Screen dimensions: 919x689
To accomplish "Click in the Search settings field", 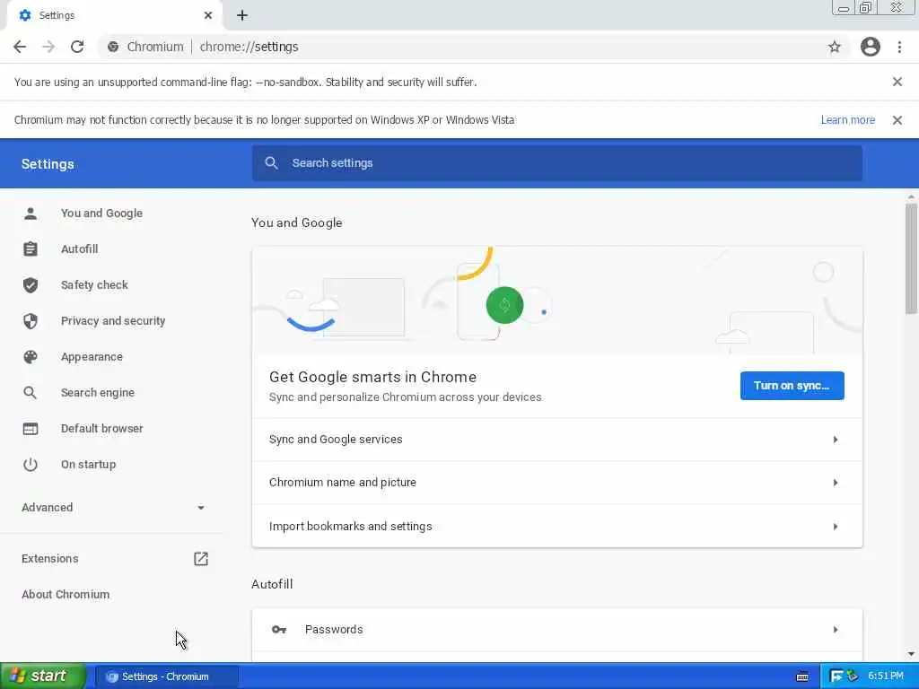I will tap(556, 163).
